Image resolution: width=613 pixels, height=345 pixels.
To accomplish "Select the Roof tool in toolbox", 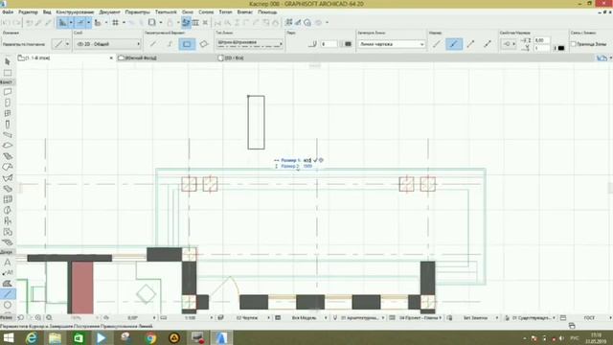I will [8, 167].
